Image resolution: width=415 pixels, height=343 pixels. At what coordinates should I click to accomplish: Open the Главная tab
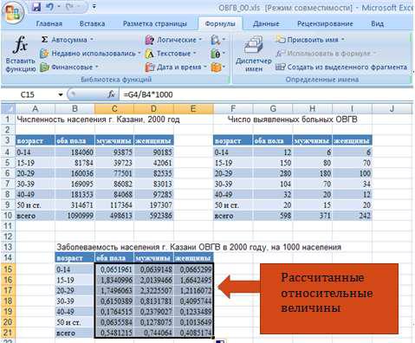(x=49, y=23)
